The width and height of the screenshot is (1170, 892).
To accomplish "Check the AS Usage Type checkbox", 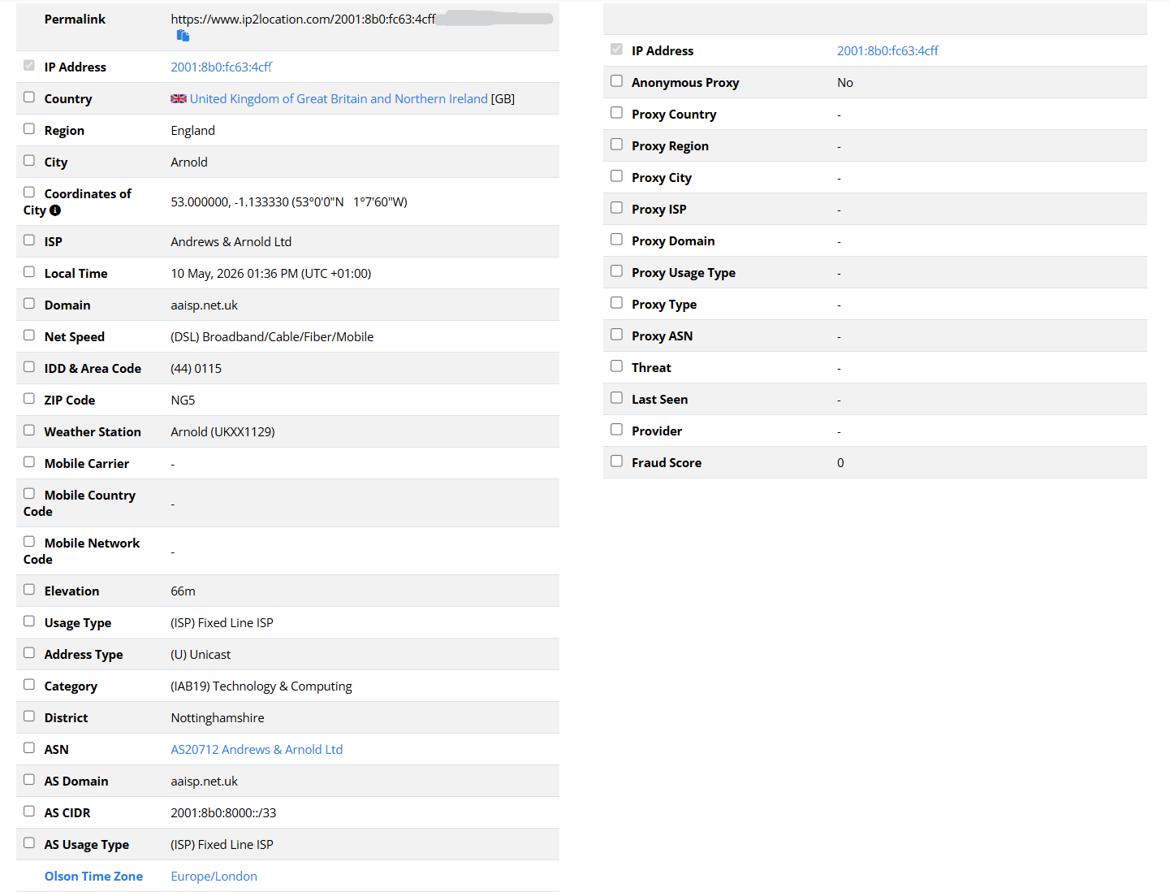I will coord(29,843).
